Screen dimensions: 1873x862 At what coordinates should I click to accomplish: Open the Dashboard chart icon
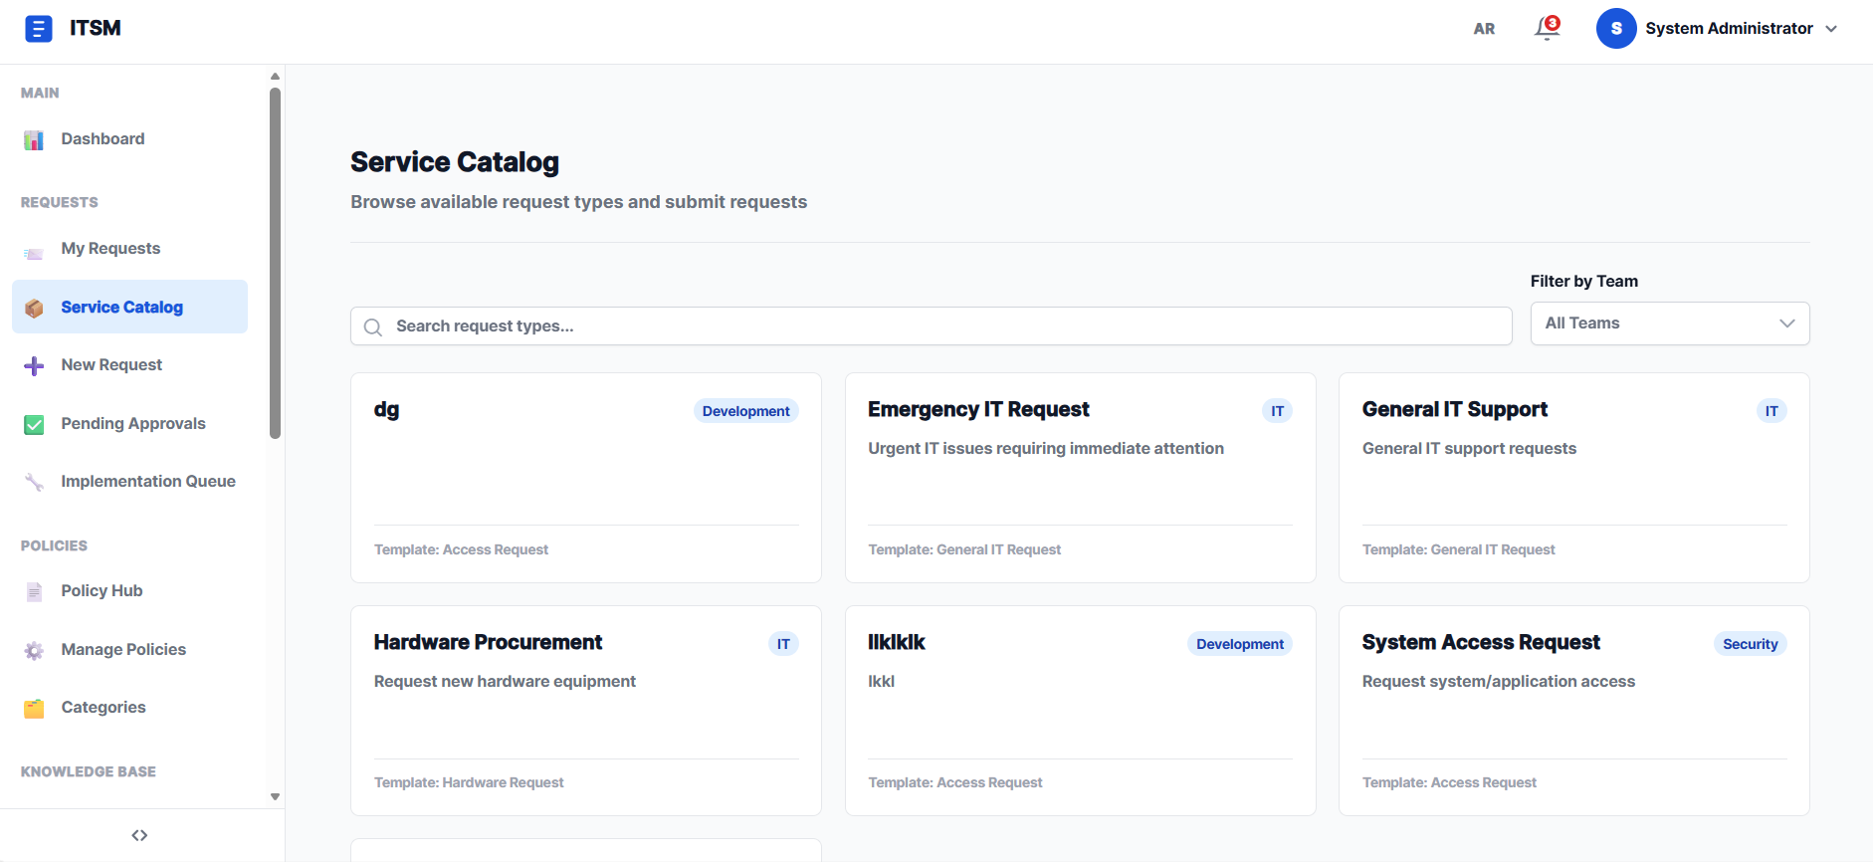coord(34,139)
